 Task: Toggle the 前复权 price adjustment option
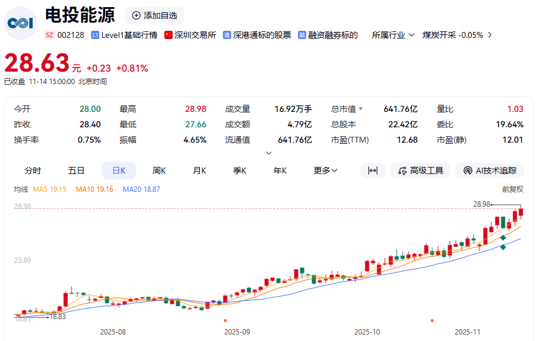(513, 189)
